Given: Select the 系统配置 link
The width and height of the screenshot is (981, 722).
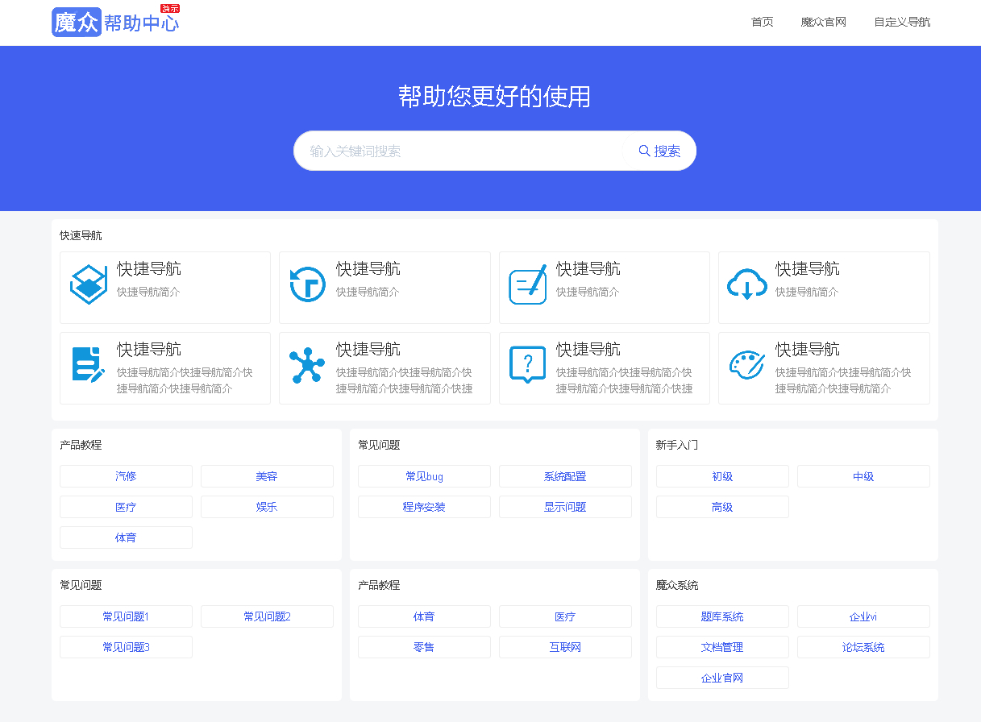Looking at the screenshot, I should tap(565, 476).
